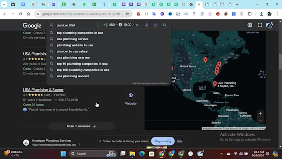Open the browser home page
Viewport: 282px width, 159px height.
coord(29,14)
